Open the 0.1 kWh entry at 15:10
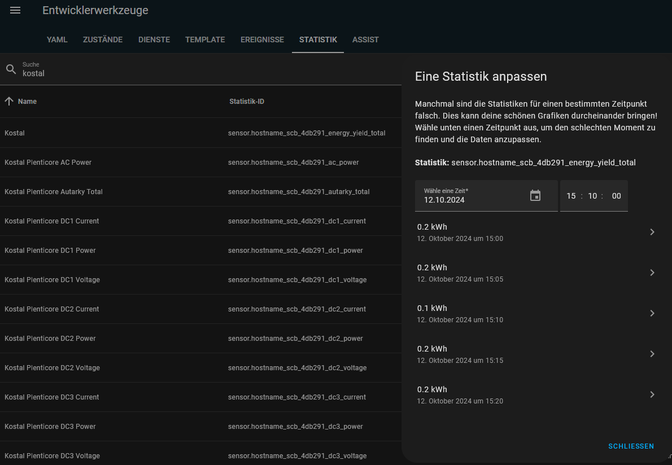 536,313
